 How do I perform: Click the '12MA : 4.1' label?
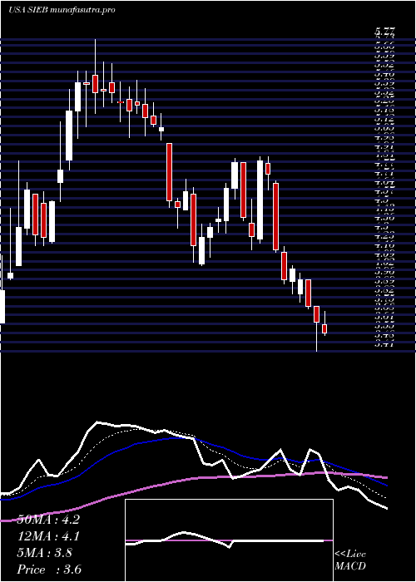[x=48, y=536]
